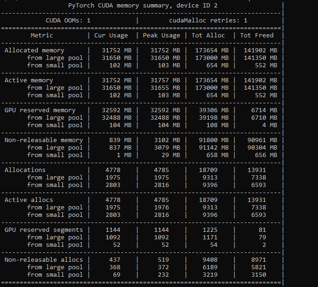Screen dimensions: 318x287
Task: Click the '3150' value
Action: 259,275
